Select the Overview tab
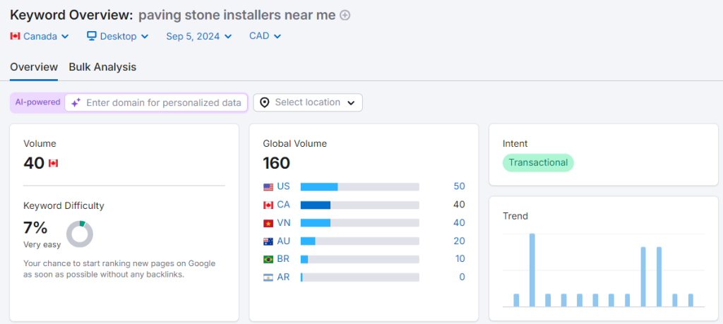 point(34,67)
